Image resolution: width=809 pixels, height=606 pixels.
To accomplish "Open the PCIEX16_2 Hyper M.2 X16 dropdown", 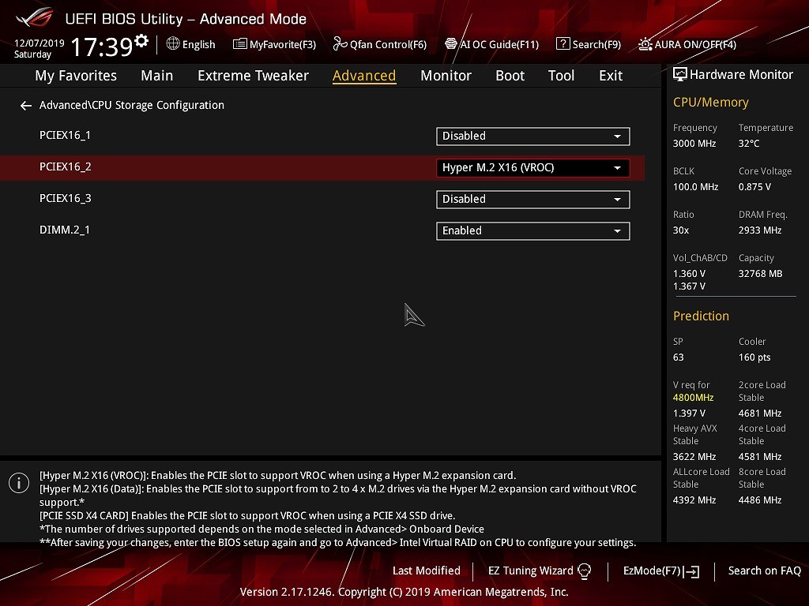I will [532, 168].
